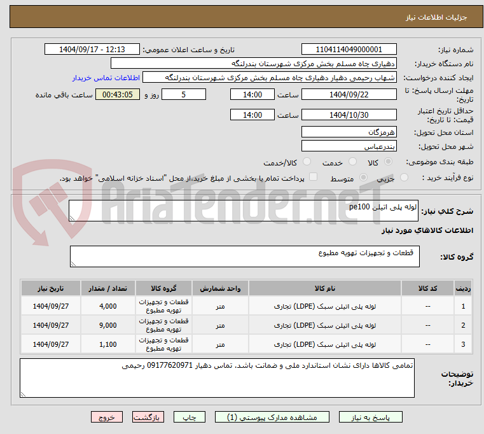Click the گروه کالا column header
The width and height of the screenshot is (484, 434).
(163, 288)
